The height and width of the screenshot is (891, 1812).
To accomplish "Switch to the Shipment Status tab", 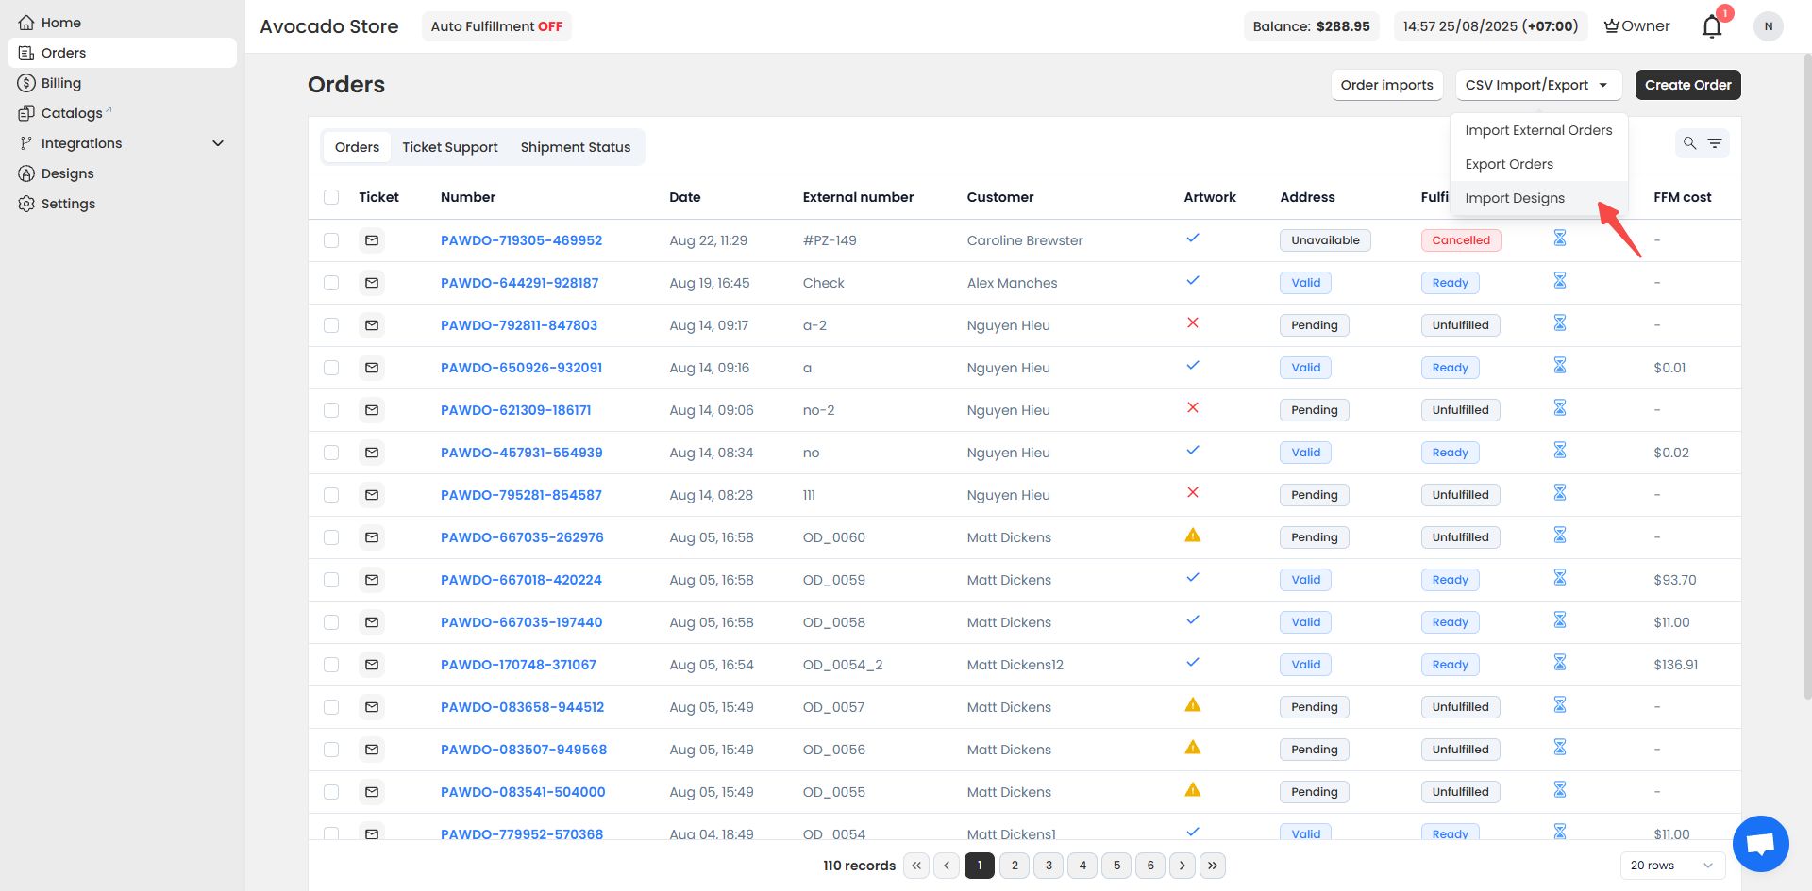I will [x=575, y=147].
